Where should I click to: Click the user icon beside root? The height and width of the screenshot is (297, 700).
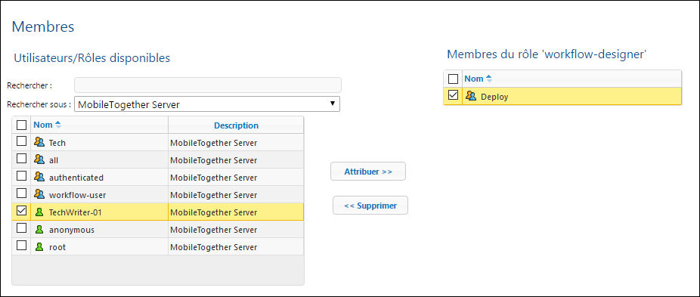pos(39,246)
